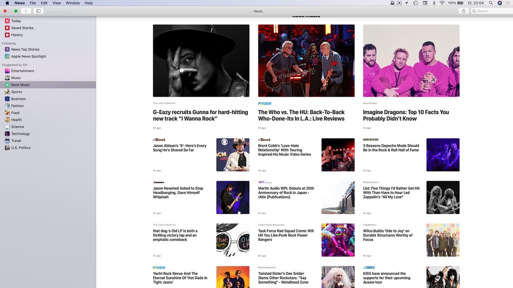Click the Jason Aldean ACM awards thumbnail
Image resolution: width=513 pixels, height=288 pixels.
232,155
